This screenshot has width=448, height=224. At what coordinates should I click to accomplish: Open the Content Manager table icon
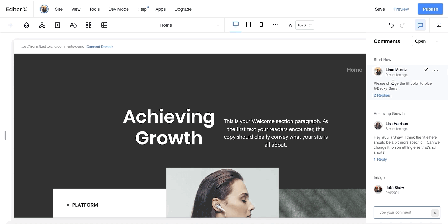coord(104,25)
